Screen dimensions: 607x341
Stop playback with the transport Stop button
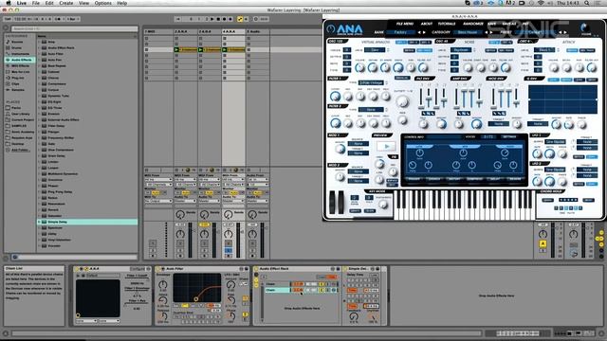click(x=218, y=19)
